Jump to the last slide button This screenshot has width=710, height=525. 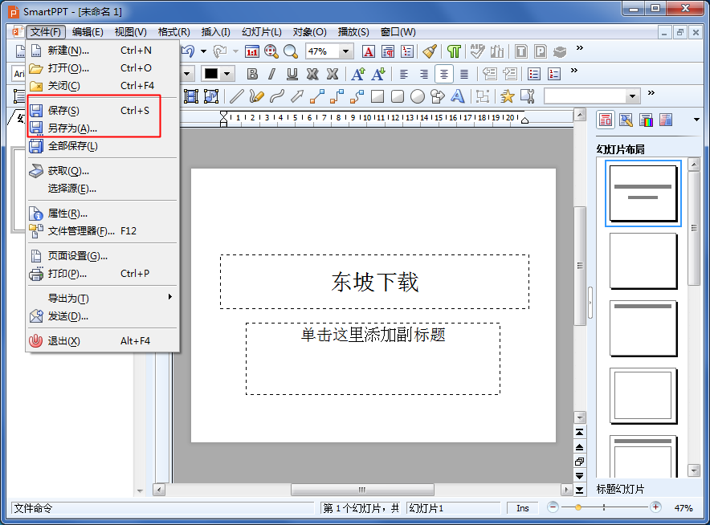tap(579, 490)
